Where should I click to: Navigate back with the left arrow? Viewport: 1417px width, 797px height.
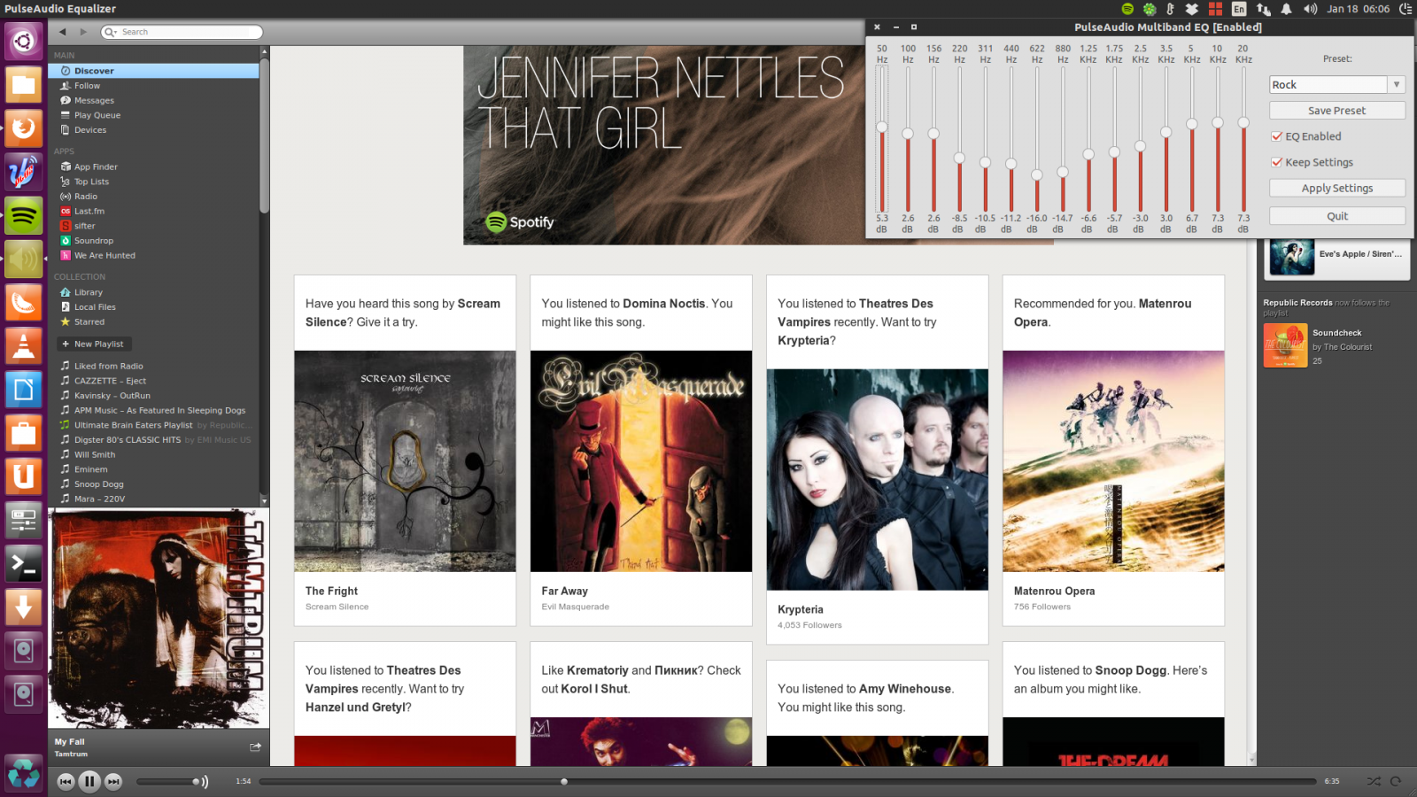coord(62,32)
